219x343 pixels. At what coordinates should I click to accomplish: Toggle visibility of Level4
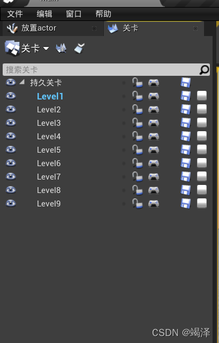click(x=11, y=136)
